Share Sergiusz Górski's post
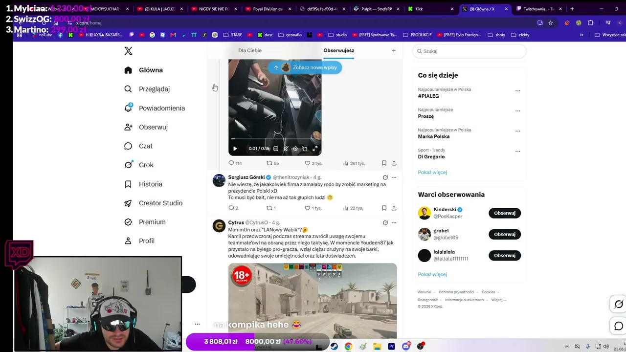The image size is (626, 352). pyautogui.click(x=394, y=208)
